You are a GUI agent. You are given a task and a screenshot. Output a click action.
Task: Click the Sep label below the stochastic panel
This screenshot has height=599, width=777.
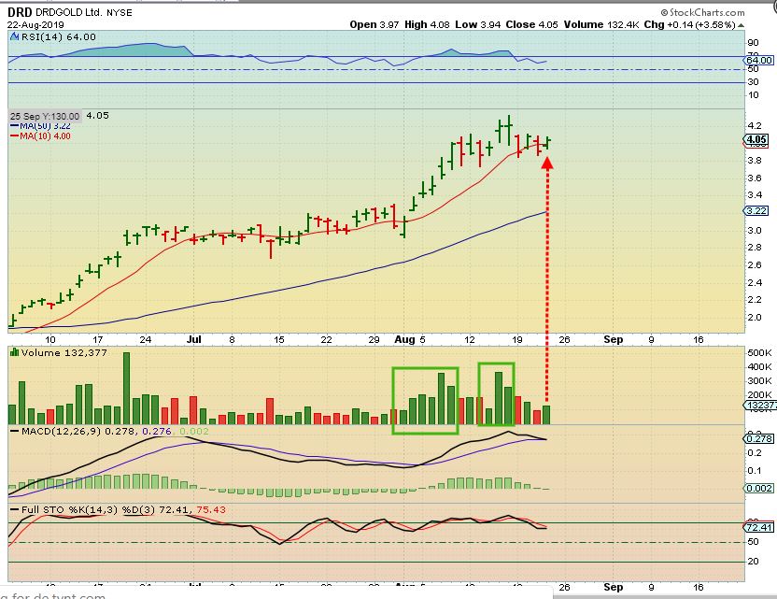[x=613, y=587]
